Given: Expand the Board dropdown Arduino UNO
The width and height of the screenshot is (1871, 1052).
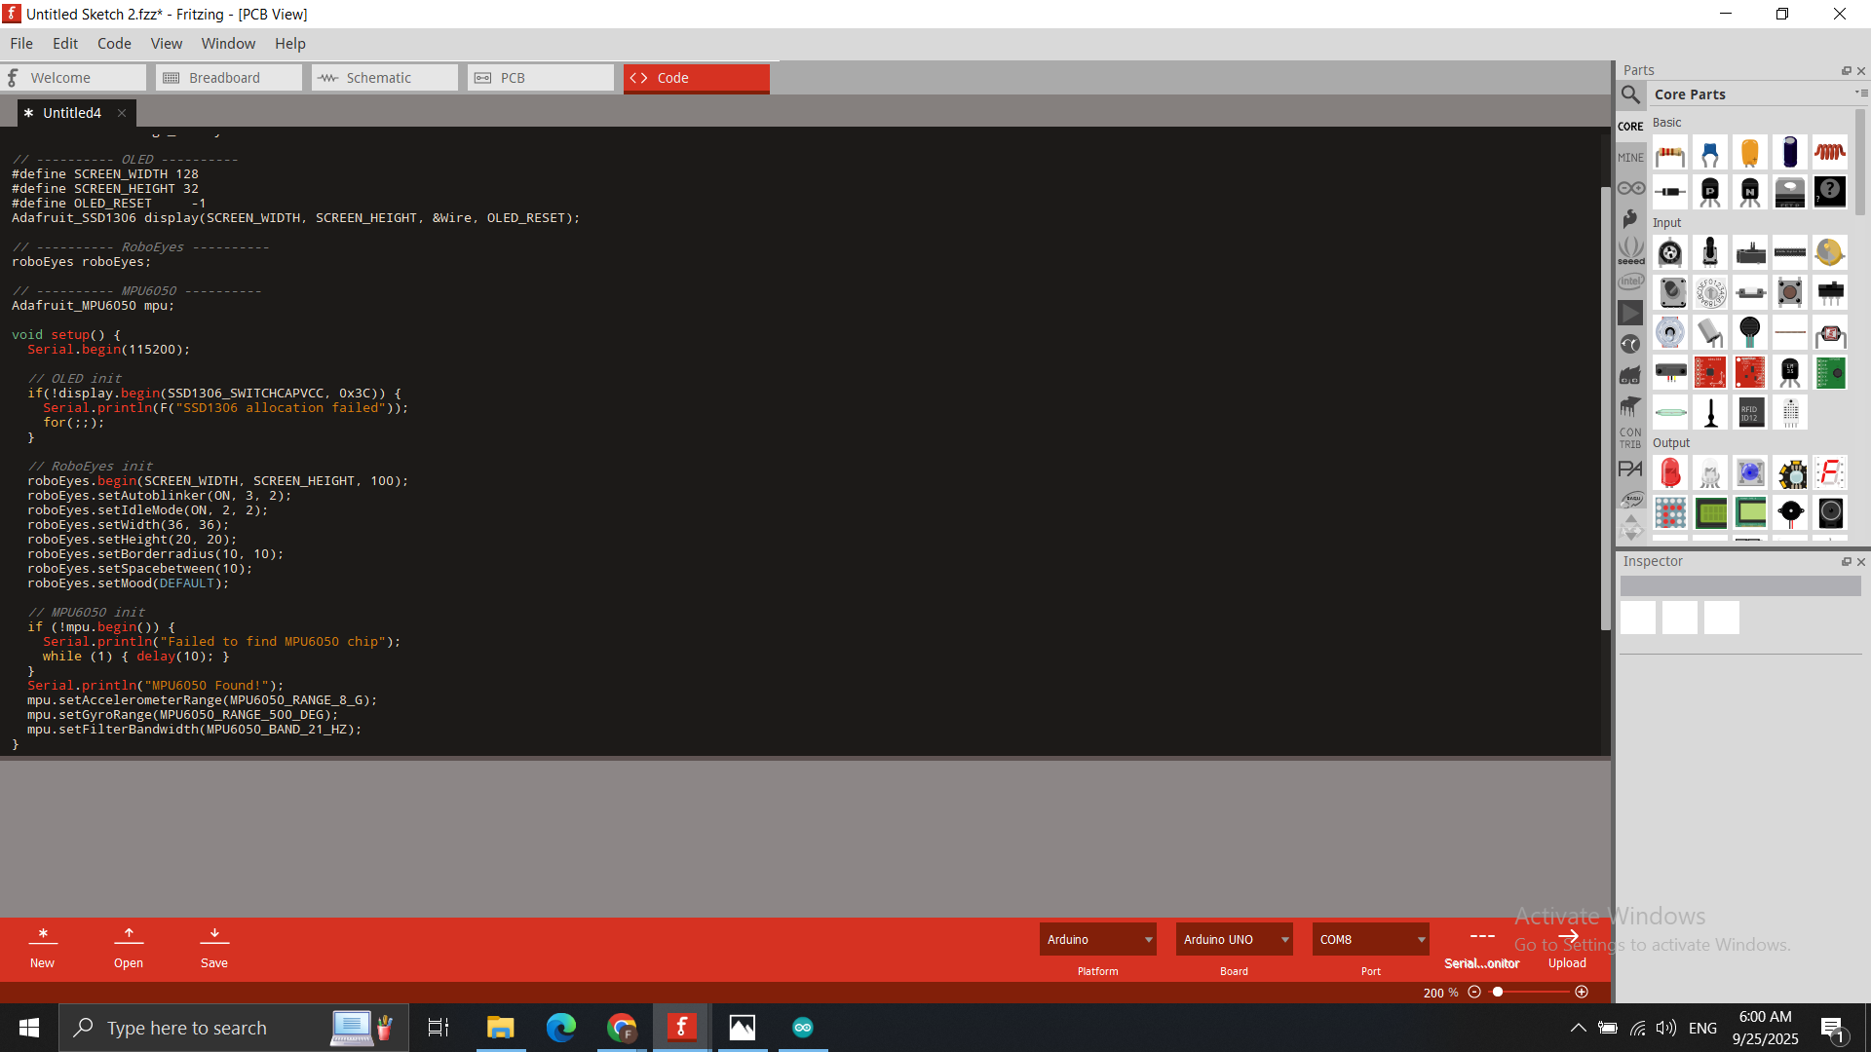Looking at the screenshot, I should (x=1234, y=940).
